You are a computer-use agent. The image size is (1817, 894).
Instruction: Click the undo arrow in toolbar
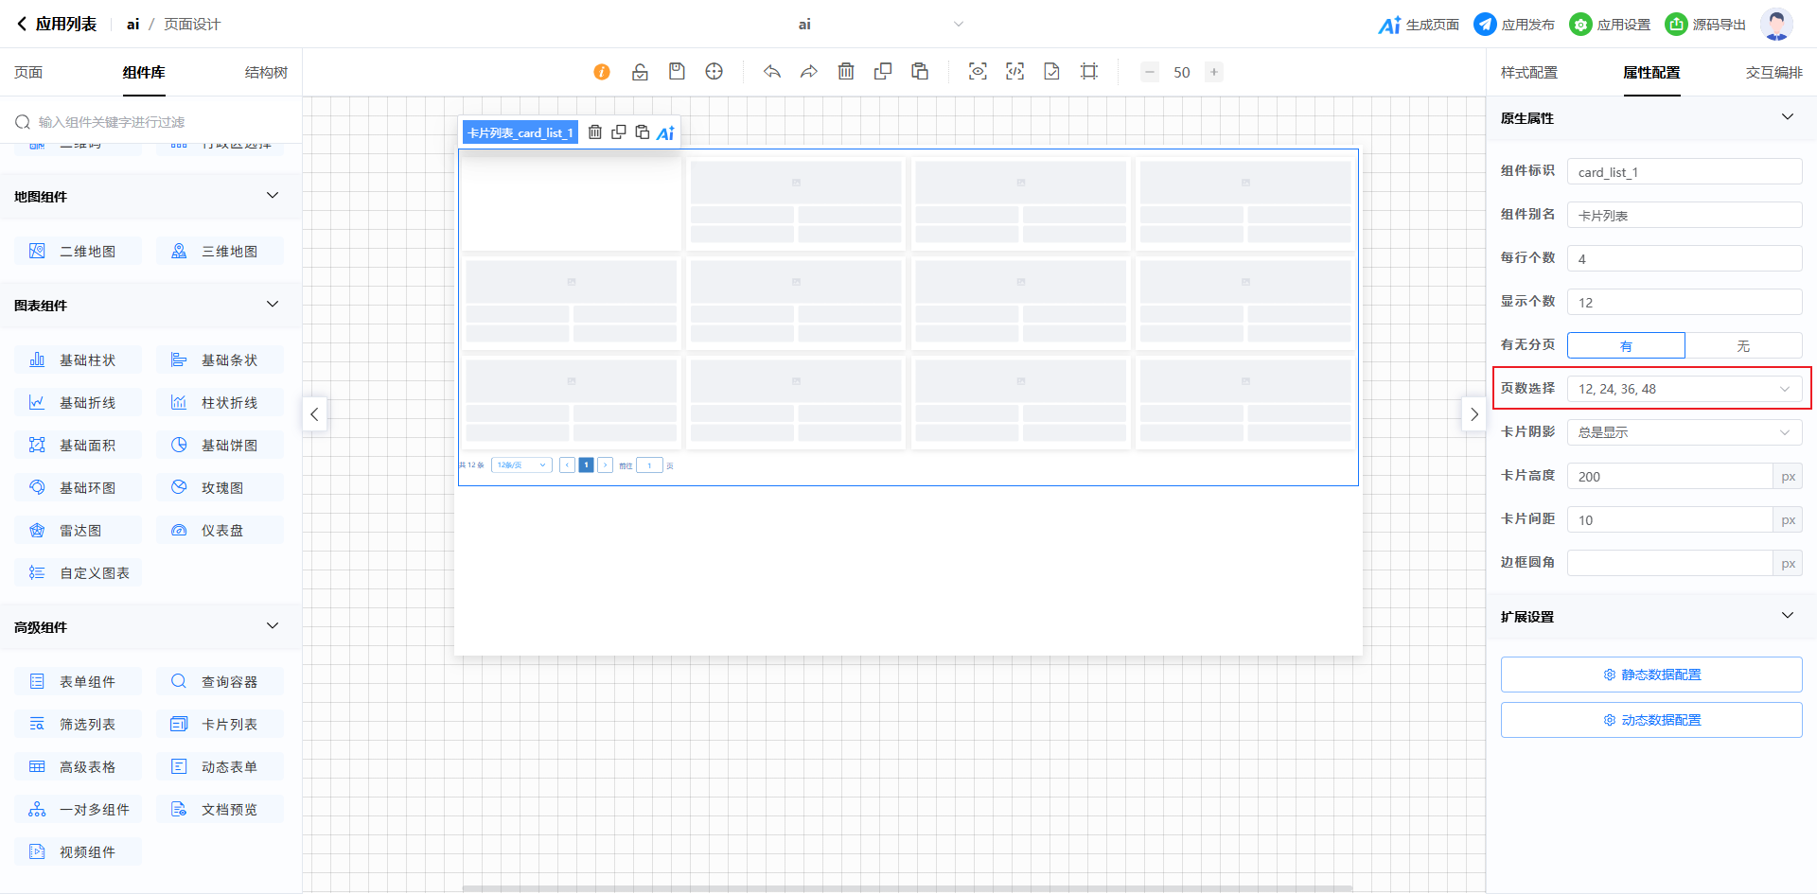(x=772, y=72)
